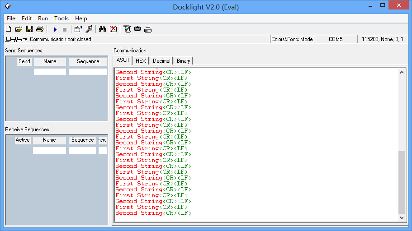
Task: Open the Edit menu
Action: point(27,18)
